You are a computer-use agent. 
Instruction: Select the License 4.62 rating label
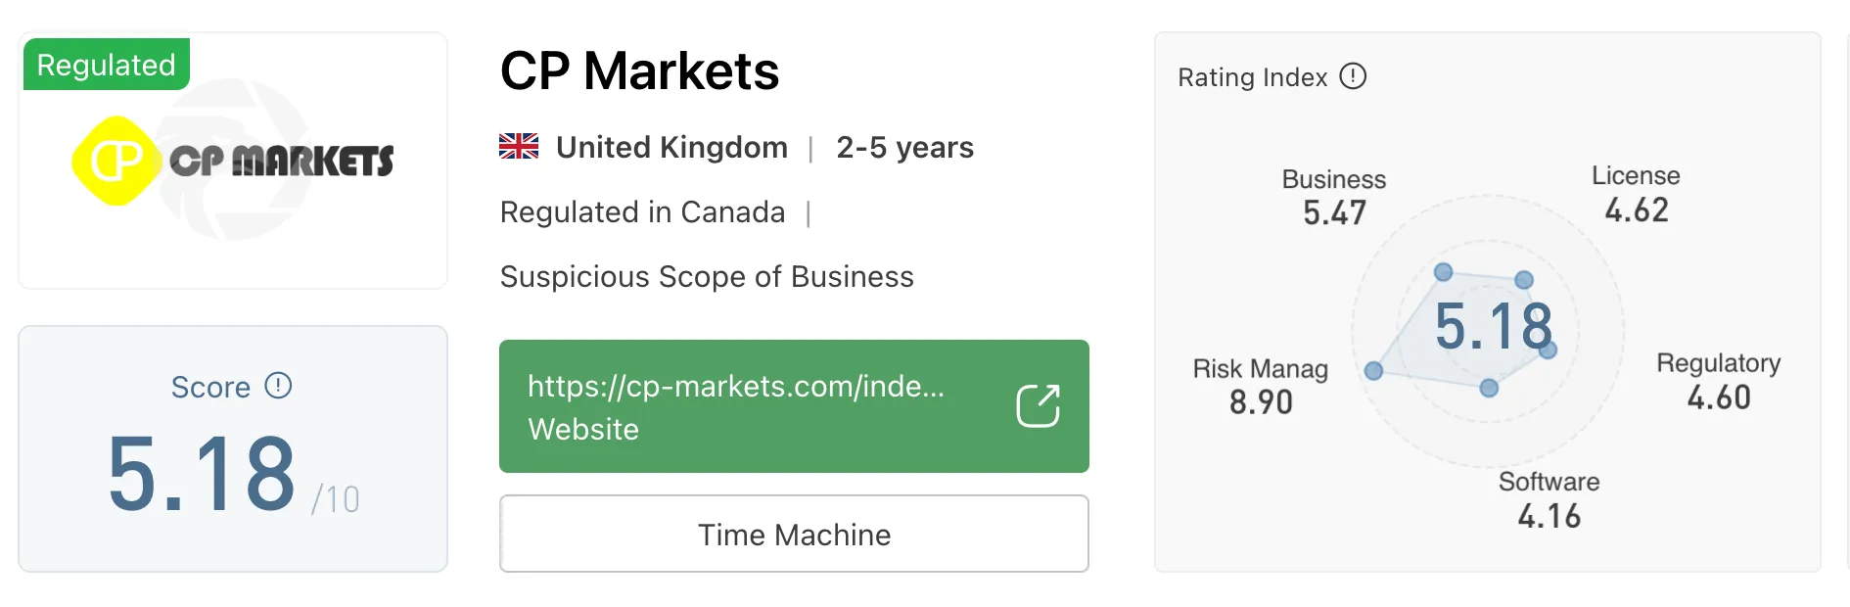point(1636,193)
